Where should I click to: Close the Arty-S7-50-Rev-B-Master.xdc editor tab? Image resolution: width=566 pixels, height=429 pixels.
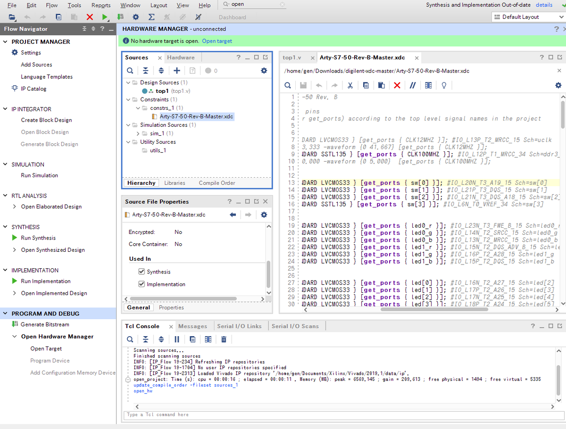point(416,58)
